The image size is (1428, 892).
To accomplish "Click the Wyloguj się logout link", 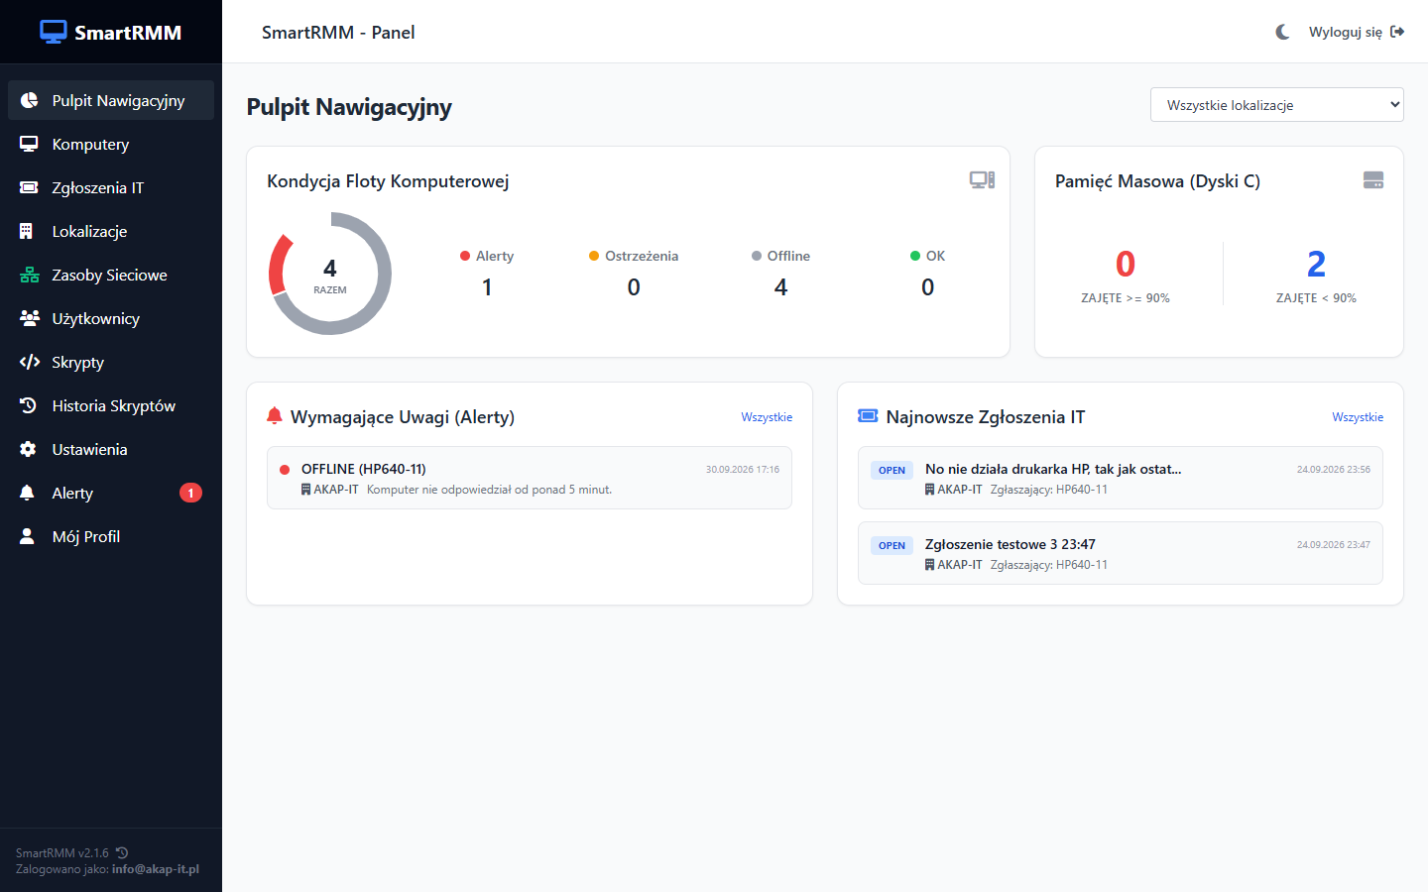I will click(x=1357, y=32).
